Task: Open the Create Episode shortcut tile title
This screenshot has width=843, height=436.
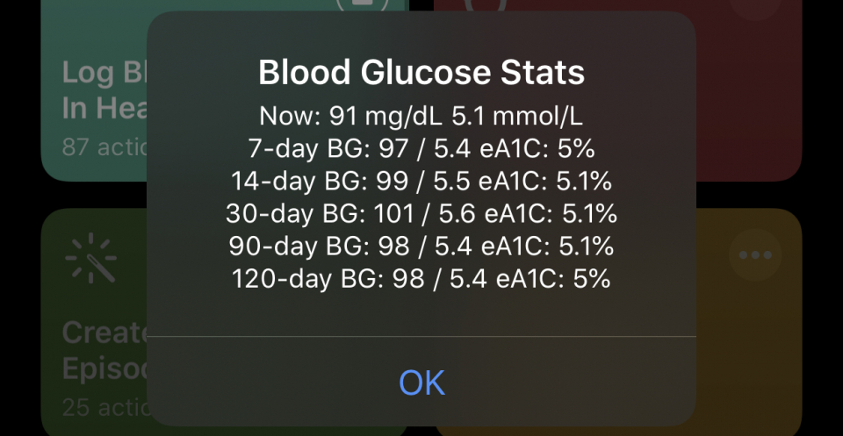Action: [x=104, y=351]
